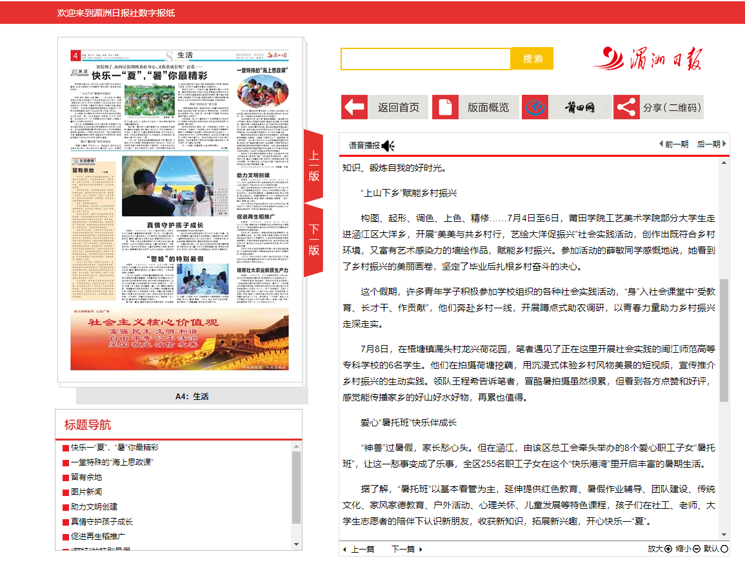Open title 图片新闻 in navigation

86,492
